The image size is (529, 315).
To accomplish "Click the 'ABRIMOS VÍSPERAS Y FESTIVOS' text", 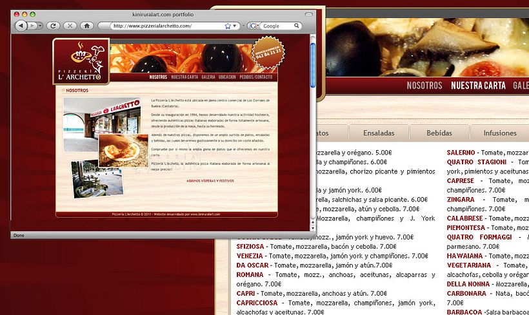I will pyautogui.click(x=210, y=181).
